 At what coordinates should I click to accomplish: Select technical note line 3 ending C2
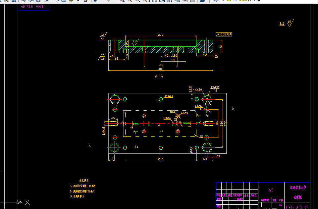coord(77,196)
